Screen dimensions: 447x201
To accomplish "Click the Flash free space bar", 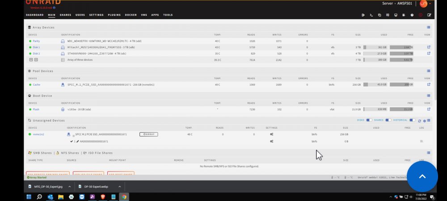I will pos(401,109).
